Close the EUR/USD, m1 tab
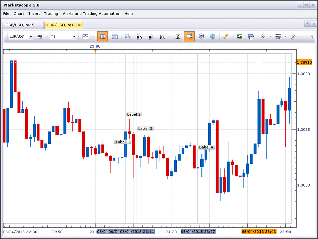This screenshot has width=318, height=239. pyautogui.click(x=79, y=25)
